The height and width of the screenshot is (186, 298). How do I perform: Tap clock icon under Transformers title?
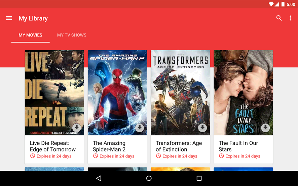[158, 156]
